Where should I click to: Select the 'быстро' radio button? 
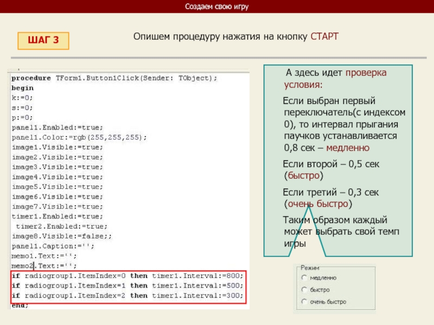point(304,290)
